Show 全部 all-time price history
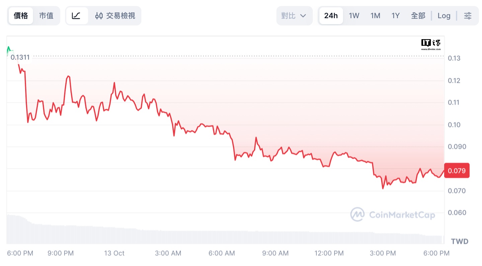This screenshot has height=266, width=482. 418,16
